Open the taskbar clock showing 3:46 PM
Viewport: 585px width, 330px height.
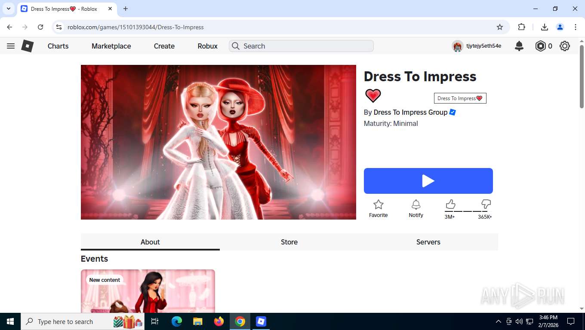tap(548, 321)
